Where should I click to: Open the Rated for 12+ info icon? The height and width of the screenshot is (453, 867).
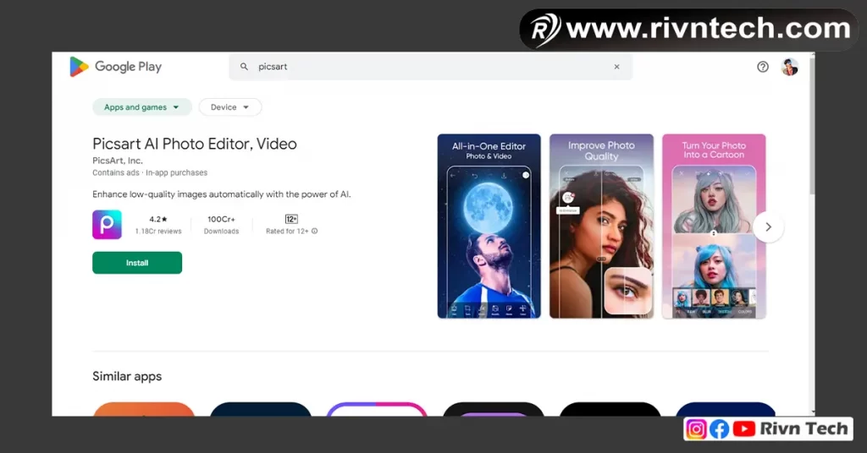tap(315, 232)
